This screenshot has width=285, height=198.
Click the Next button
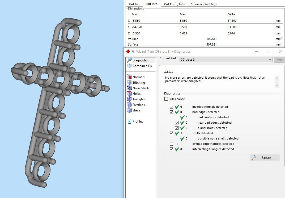[x=279, y=60]
